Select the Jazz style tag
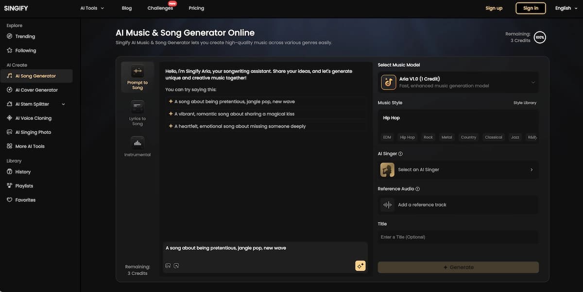 coord(515,137)
